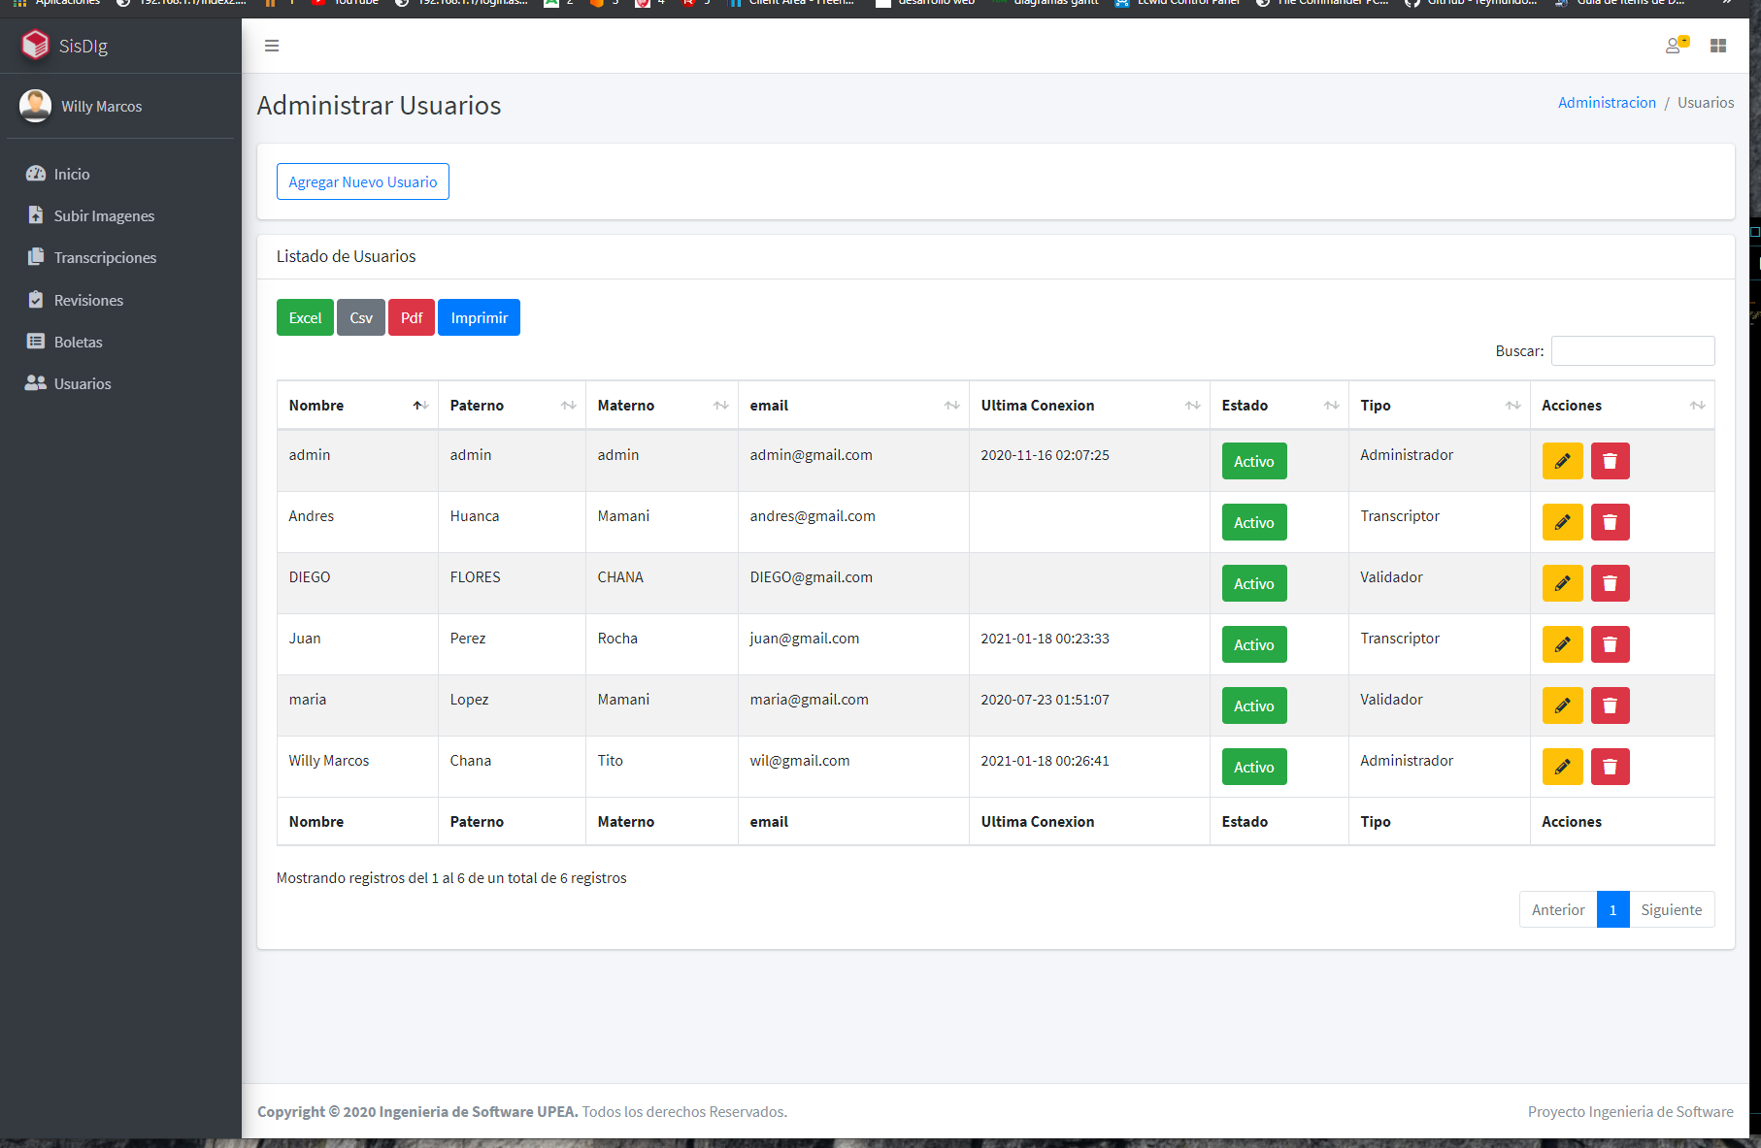Delete maria Lopez using the trash icon
The width and height of the screenshot is (1761, 1148).
(x=1610, y=705)
